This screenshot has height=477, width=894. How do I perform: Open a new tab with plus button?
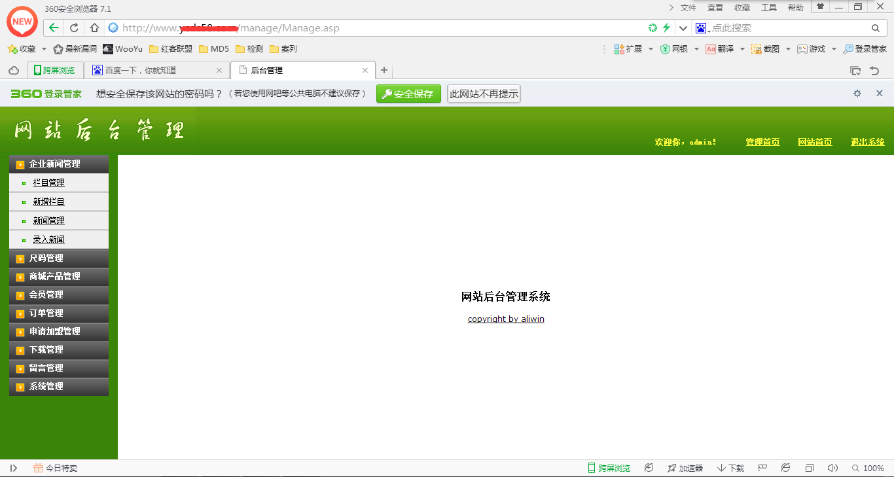(384, 71)
